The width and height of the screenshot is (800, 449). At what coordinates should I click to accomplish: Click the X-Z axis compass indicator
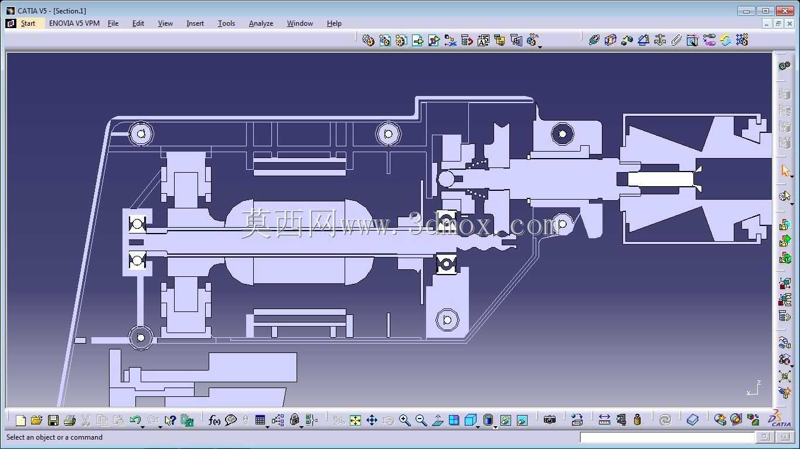coord(753,389)
